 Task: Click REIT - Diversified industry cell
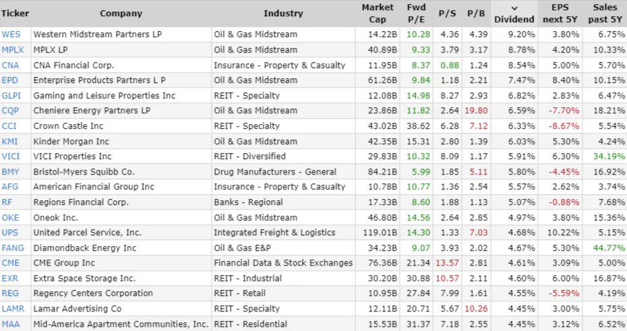(250, 156)
